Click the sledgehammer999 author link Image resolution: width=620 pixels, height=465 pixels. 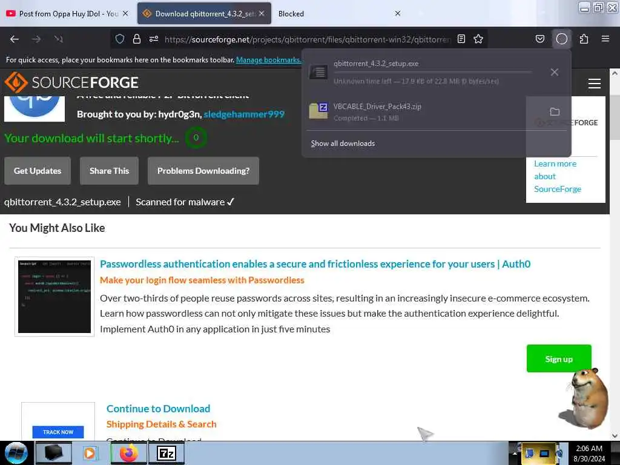[244, 114]
